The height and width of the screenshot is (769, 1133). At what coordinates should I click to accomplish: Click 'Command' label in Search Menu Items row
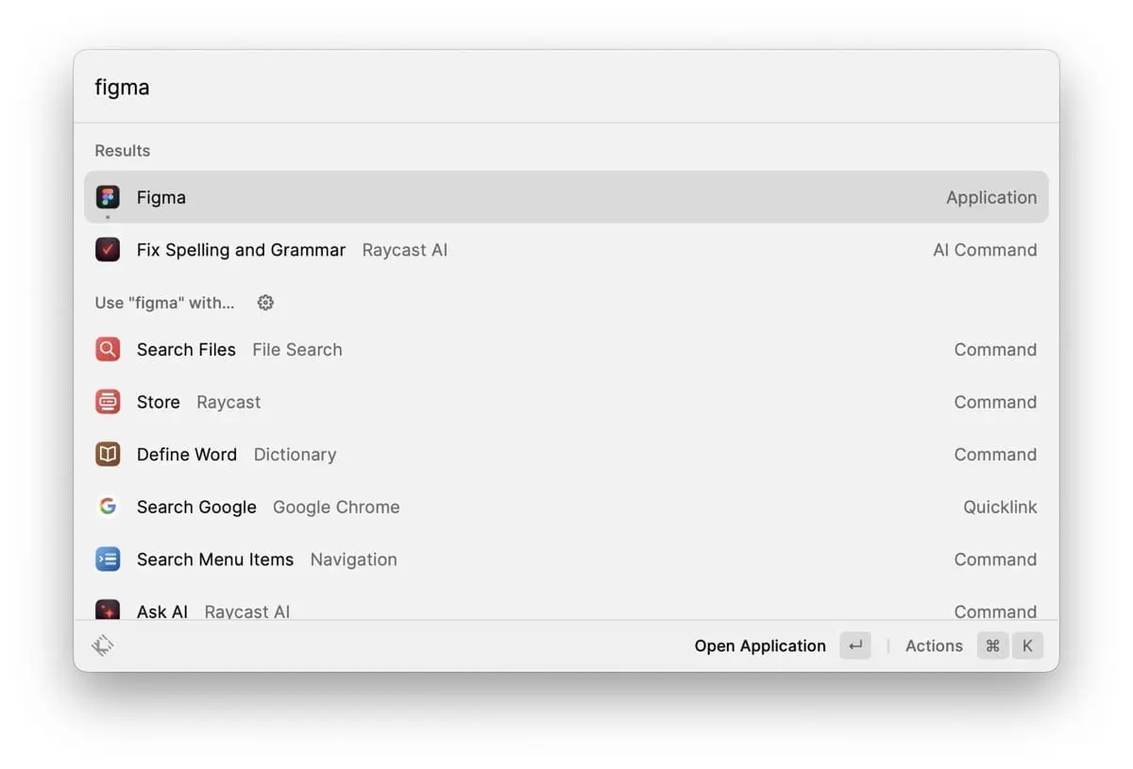[995, 560]
